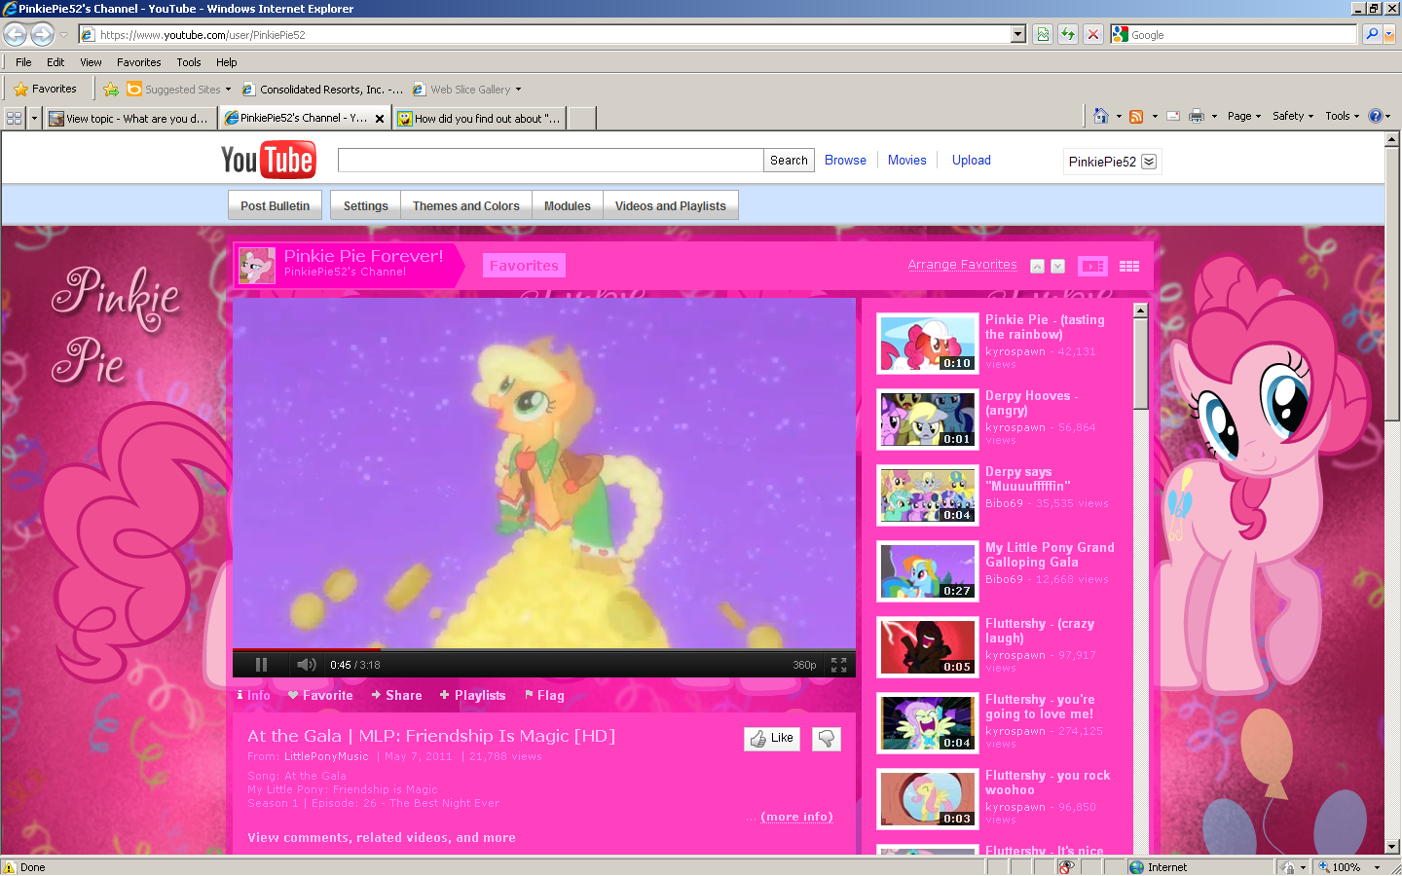Screen dimensions: 1402x876
Task: Mute the video player volume
Action: point(306,665)
